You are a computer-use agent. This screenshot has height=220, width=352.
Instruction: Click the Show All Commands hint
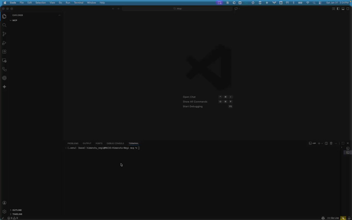point(195,101)
